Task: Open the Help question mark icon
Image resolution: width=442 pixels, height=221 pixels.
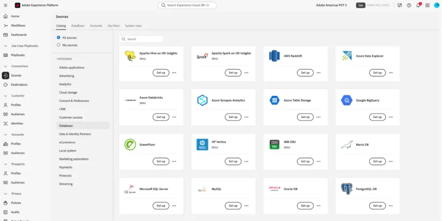Action: coord(409,5)
